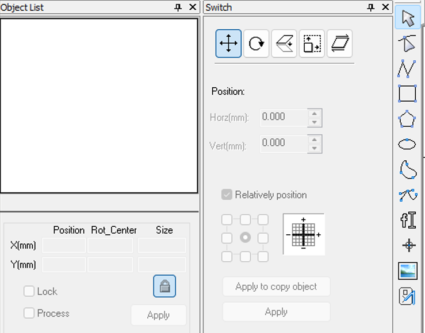The height and width of the screenshot is (333, 425).
Task: Click Apply in the Object List panel
Action: pyautogui.click(x=159, y=315)
